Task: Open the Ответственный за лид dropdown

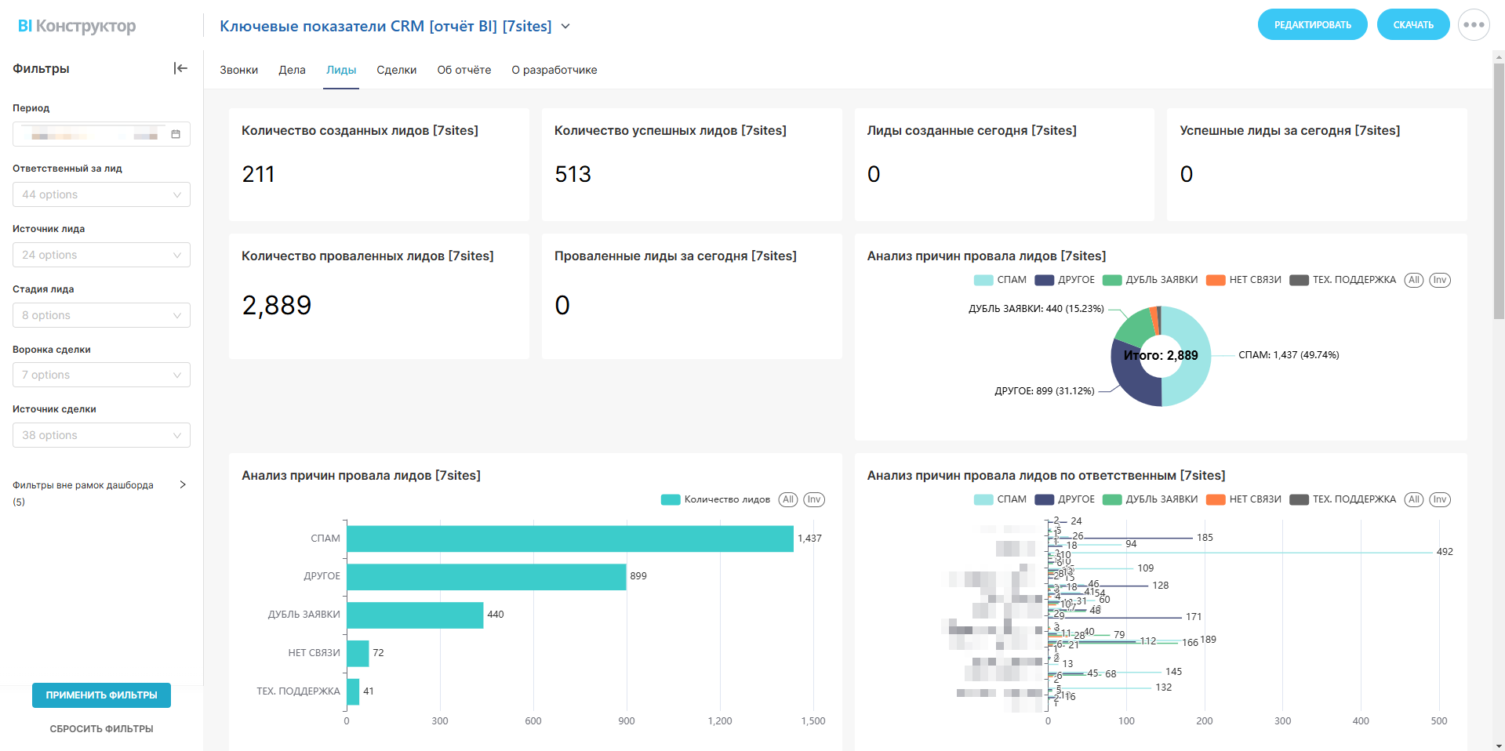Action: click(x=101, y=194)
